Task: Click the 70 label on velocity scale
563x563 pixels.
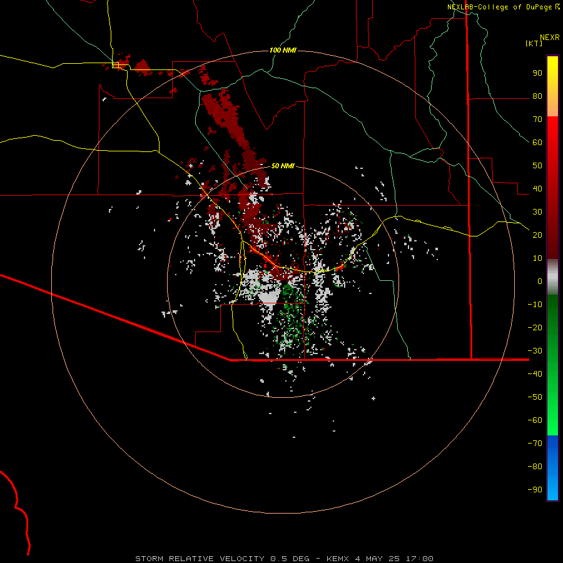Action: click(537, 119)
